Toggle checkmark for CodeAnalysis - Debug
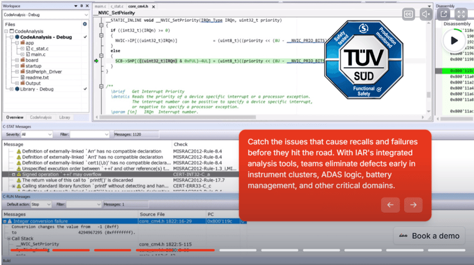Viewport: 474px width, 265px height. [x=85, y=37]
